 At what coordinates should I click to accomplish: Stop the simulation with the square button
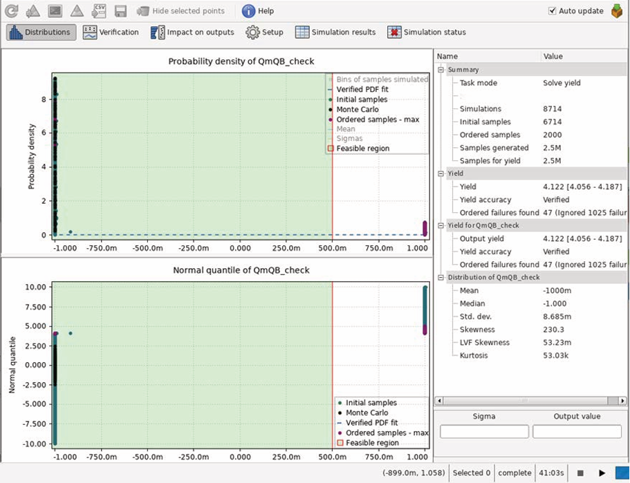tap(580, 473)
